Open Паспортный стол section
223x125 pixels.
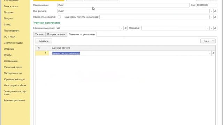pyautogui.click(x=13, y=73)
